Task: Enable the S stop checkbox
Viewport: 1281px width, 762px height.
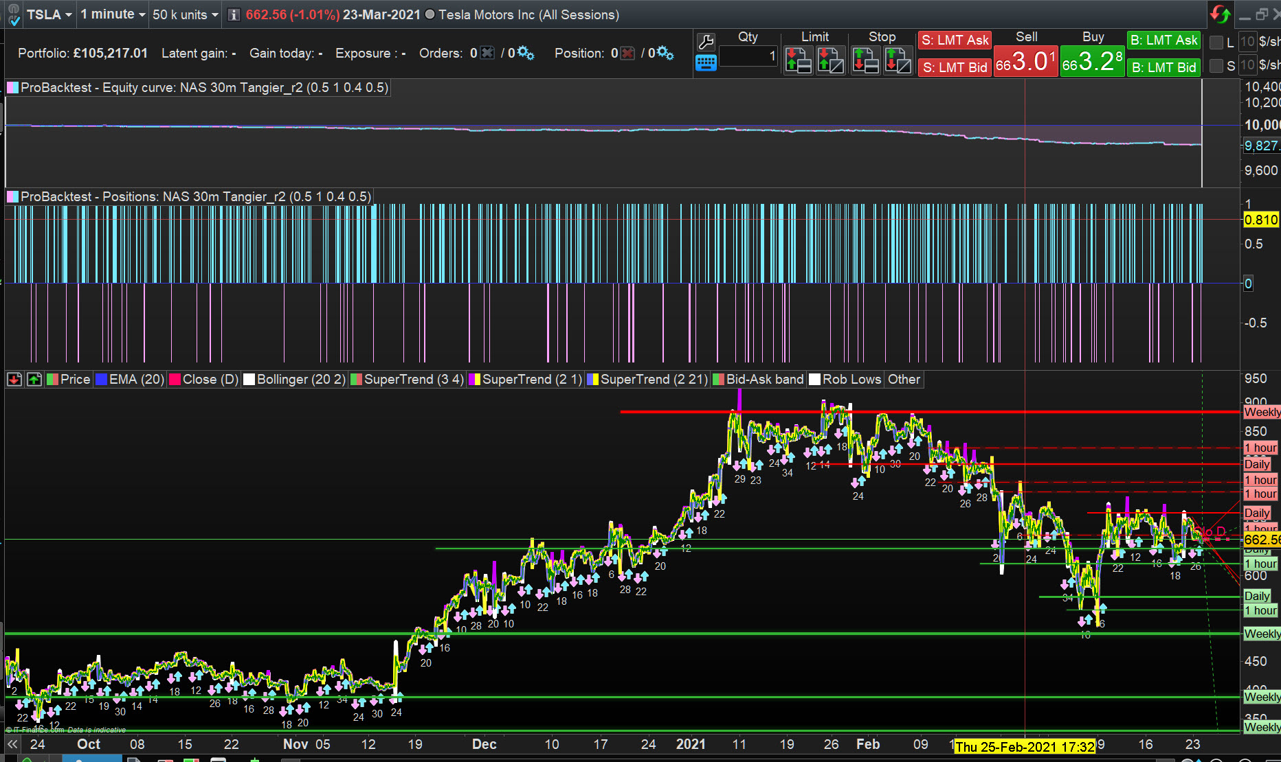Action: point(1216,66)
